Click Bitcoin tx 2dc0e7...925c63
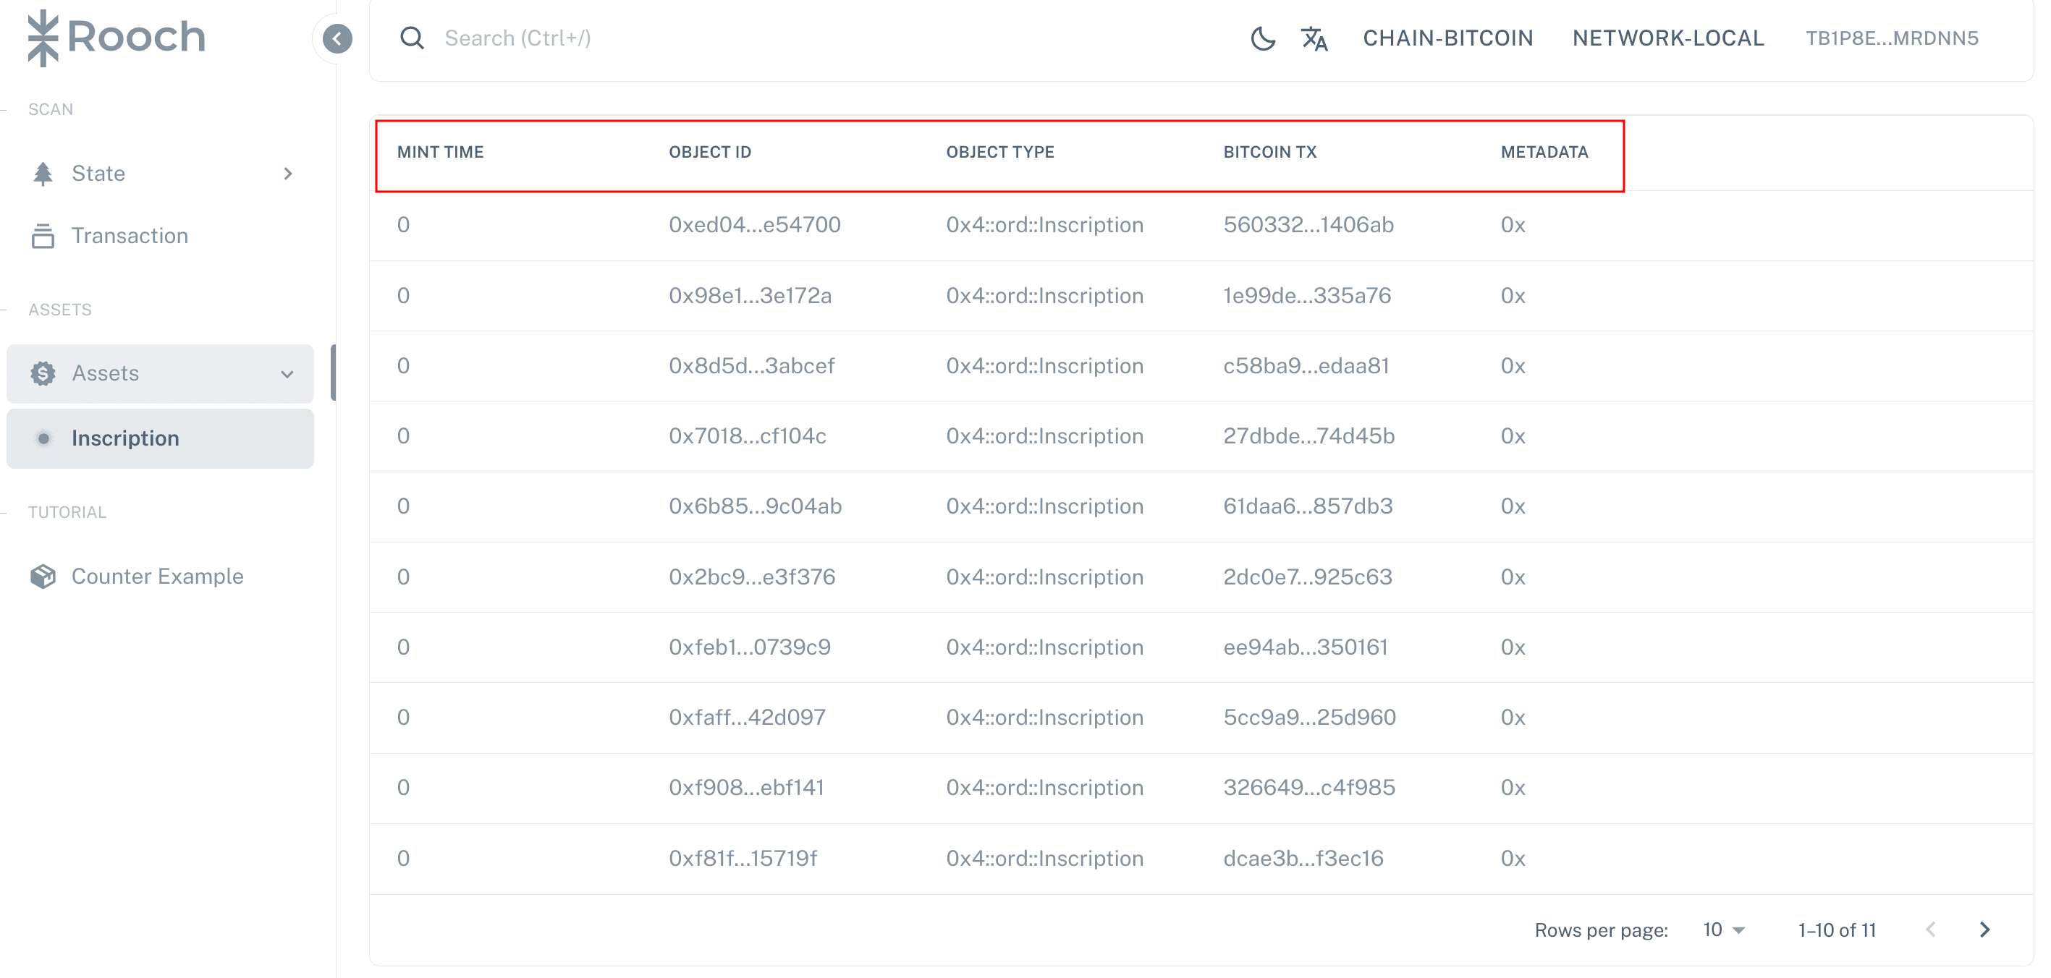Viewport: 2051px width, 978px height. tap(1307, 577)
